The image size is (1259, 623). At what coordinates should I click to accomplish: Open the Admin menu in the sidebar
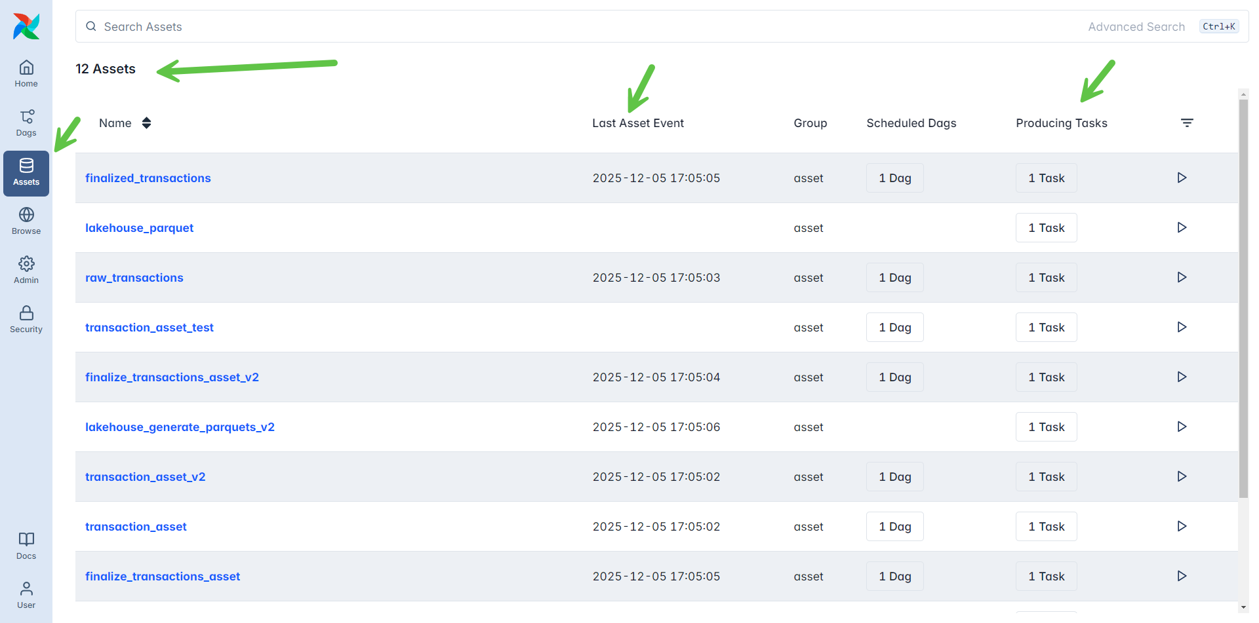coord(26,270)
